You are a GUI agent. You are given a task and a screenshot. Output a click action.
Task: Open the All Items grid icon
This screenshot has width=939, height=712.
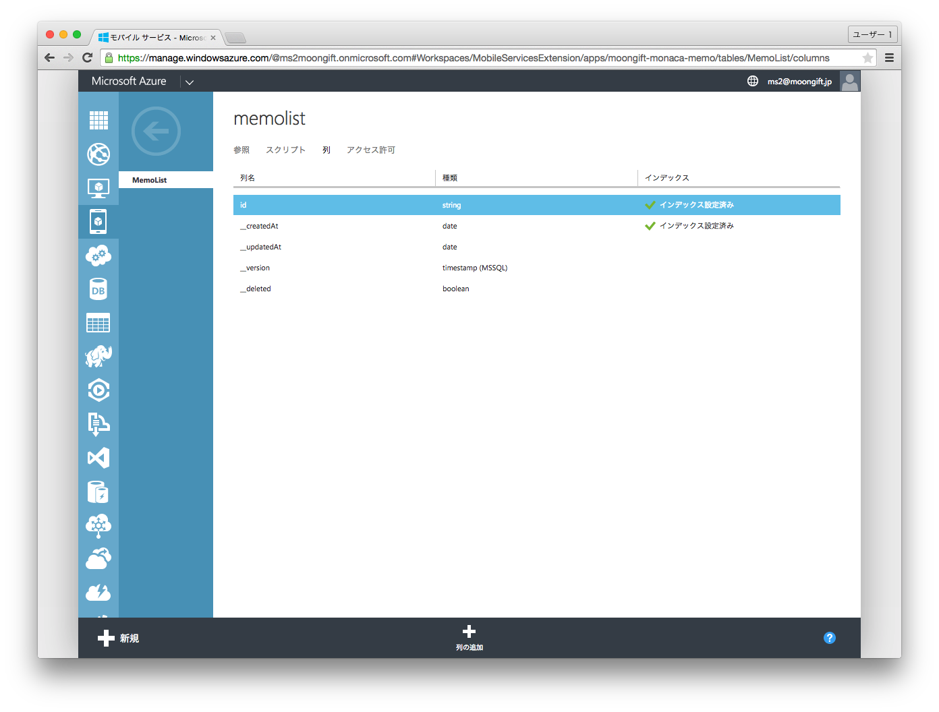coord(98,120)
